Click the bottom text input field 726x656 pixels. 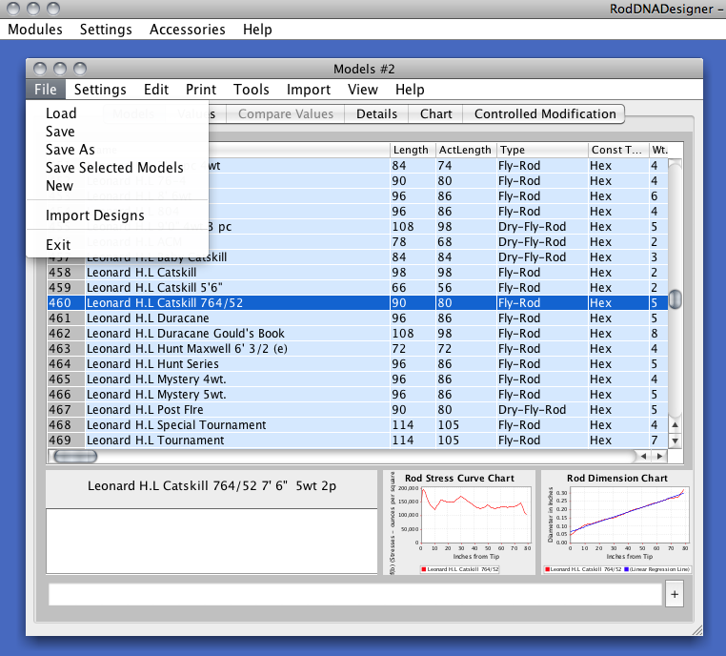click(355, 594)
